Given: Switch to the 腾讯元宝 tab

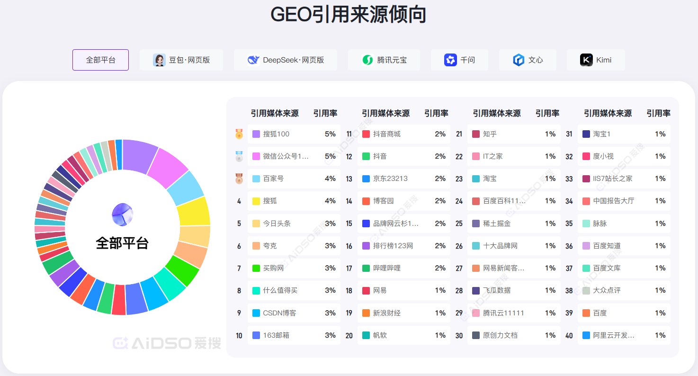Looking at the screenshot, I should coord(384,60).
